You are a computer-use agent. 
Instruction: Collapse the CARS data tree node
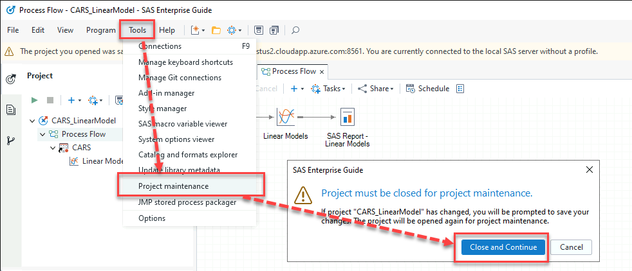53,148
